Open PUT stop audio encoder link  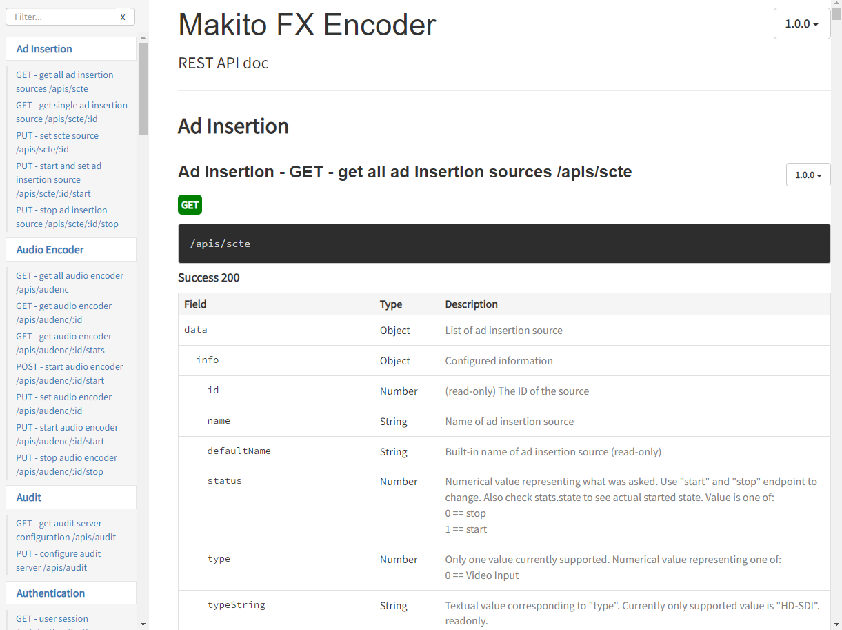[67, 464]
